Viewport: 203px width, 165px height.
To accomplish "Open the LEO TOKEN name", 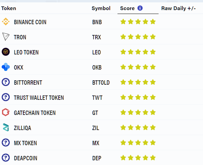I will coord(26,52).
